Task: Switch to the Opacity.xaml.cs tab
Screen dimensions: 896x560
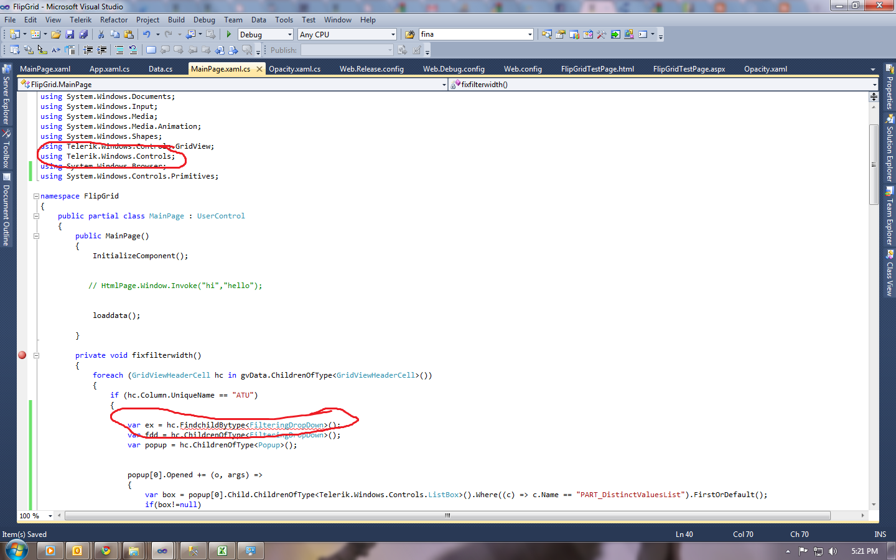Action: click(295, 69)
